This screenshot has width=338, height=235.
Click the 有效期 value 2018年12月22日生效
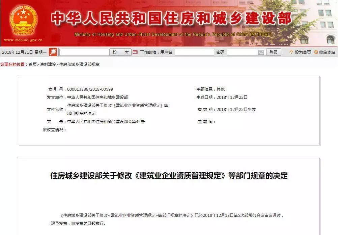click(236, 109)
